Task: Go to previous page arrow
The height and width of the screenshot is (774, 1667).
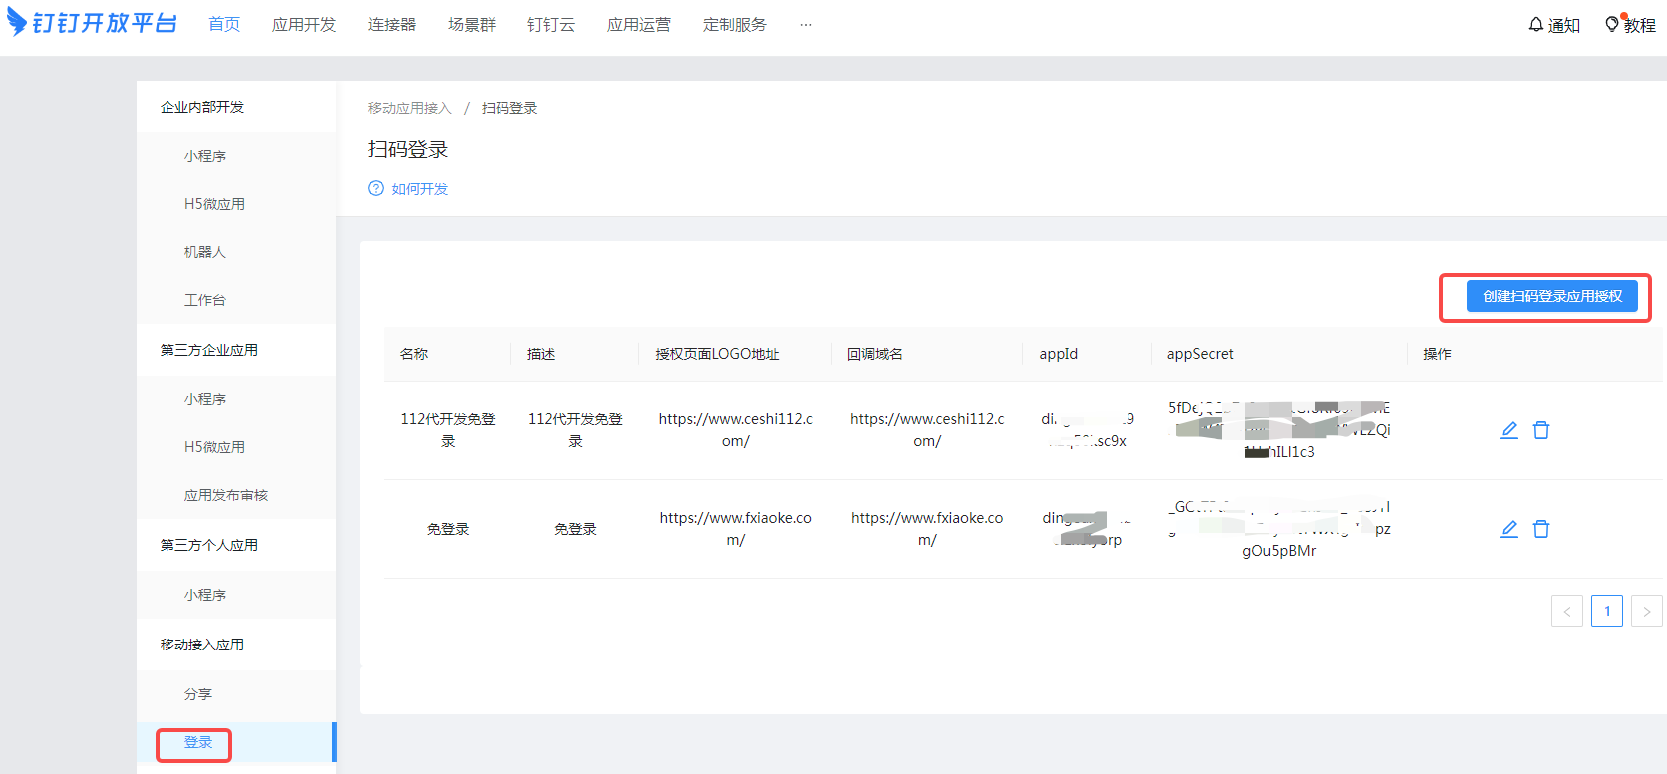Action: (1567, 611)
